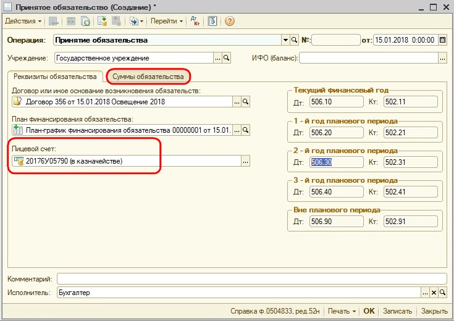Click the Закрыть button
454x321 pixels.
pyautogui.click(x=434, y=311)
